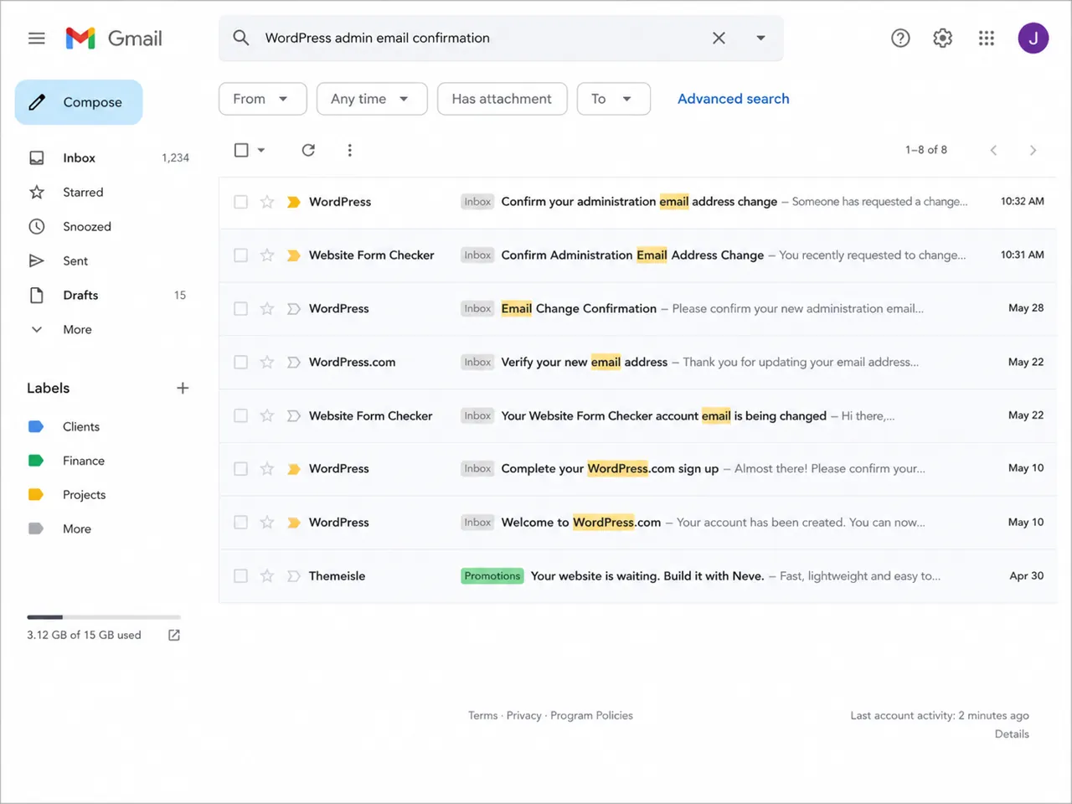Viewport: 1072px width, 804px height.
Task: Star the Email Change Confirmation message
Action: point(267,309)
